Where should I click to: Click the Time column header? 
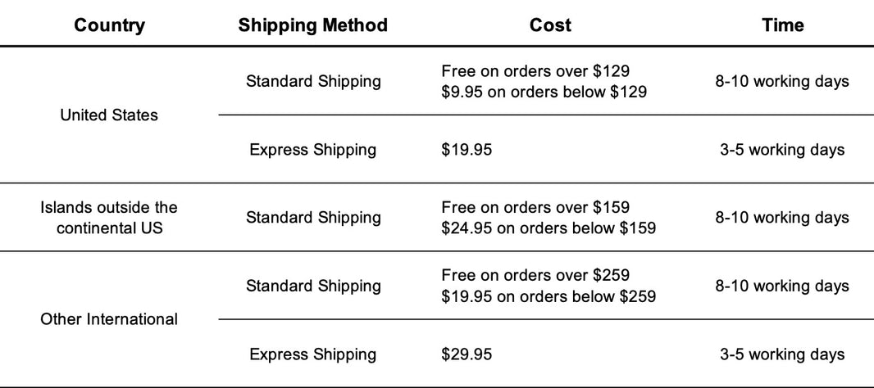pyautogui.click(x=783, y=25)
